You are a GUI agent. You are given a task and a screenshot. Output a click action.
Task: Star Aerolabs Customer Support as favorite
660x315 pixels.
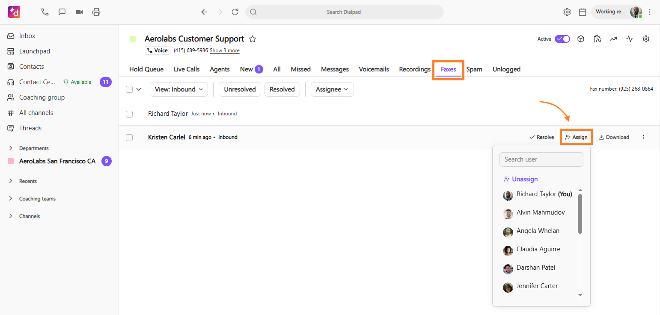(x=253, y=39)
